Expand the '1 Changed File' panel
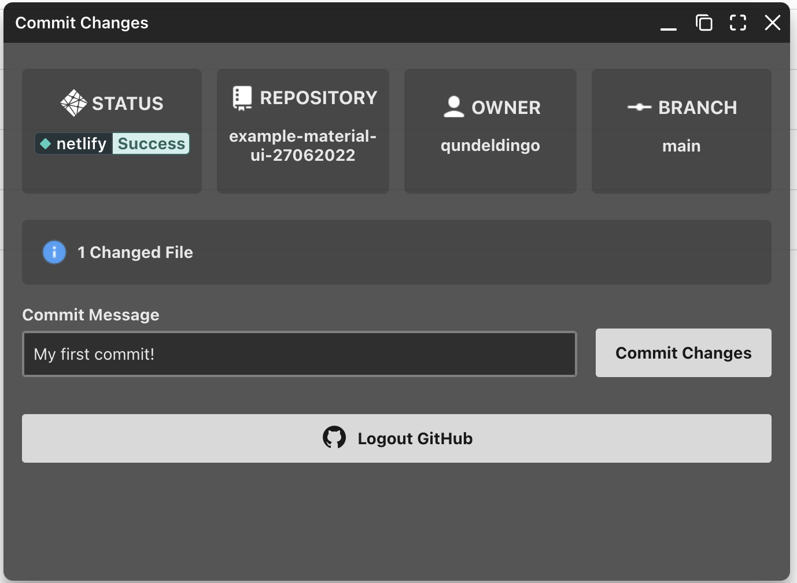 [397, 252]
